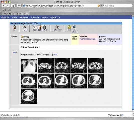Viewport: 134px width, 120px height.
Task: Open the last CT thumbnail in third row
Action: point(29,96)
